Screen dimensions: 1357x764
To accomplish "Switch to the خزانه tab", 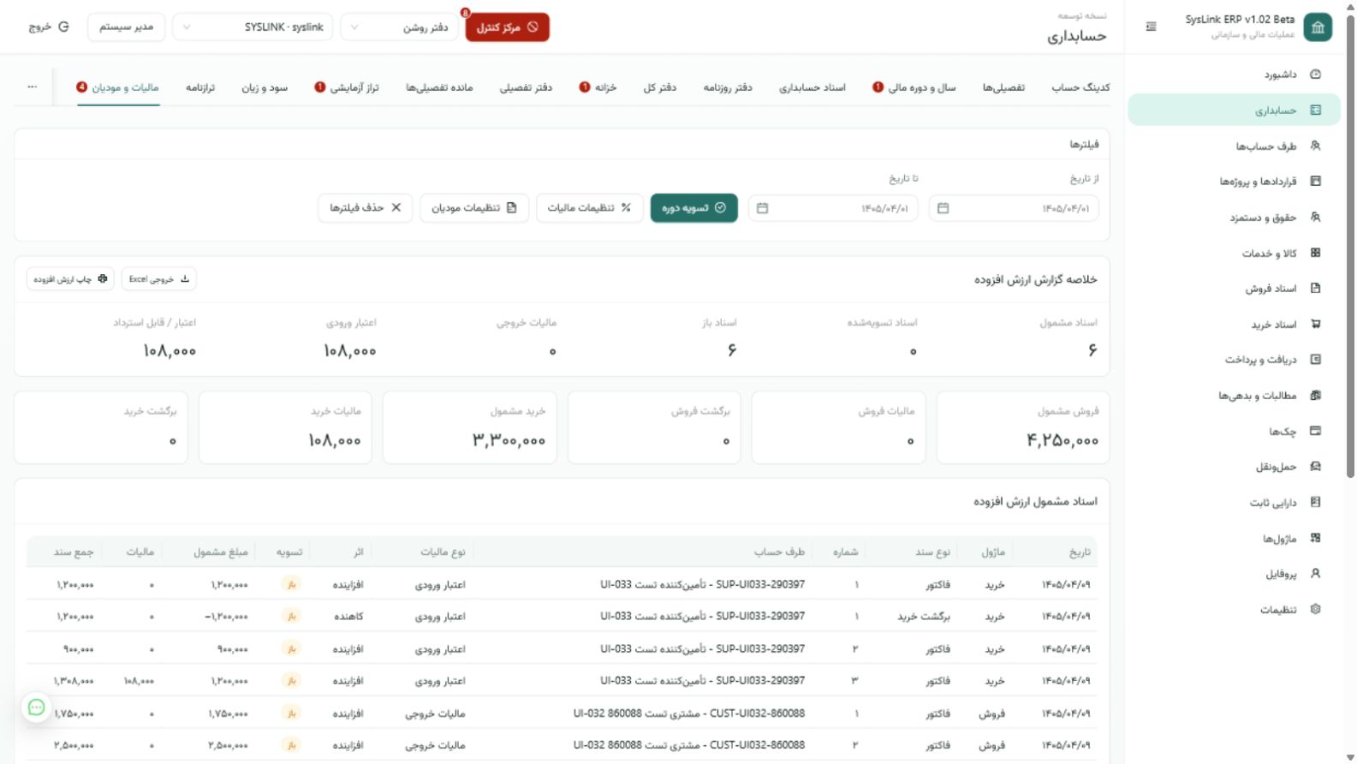I will click(598, 87).
